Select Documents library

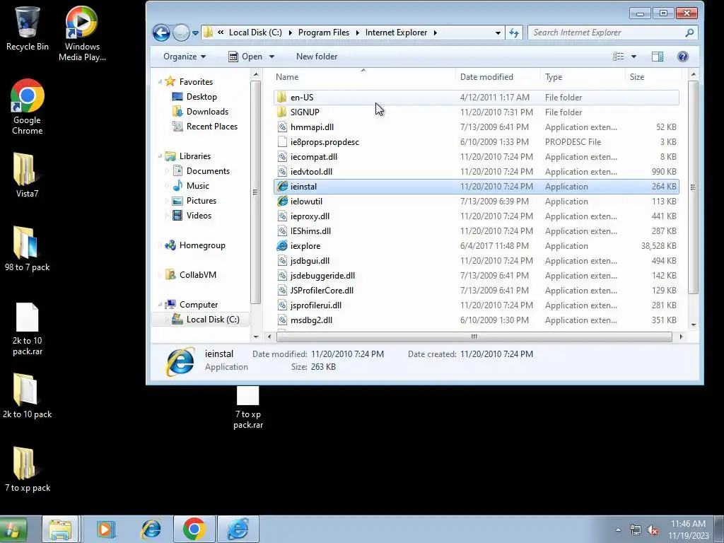pyautogui.click(x=208, y=171)
